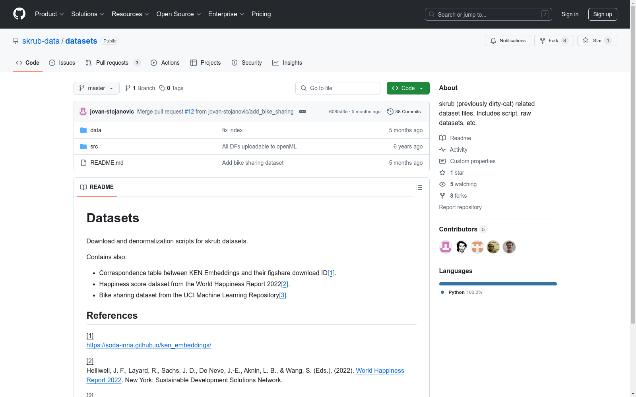The image size is (636, 397).
Task: Click the bell icon in Notifications button
Action: tap(493, 40)
